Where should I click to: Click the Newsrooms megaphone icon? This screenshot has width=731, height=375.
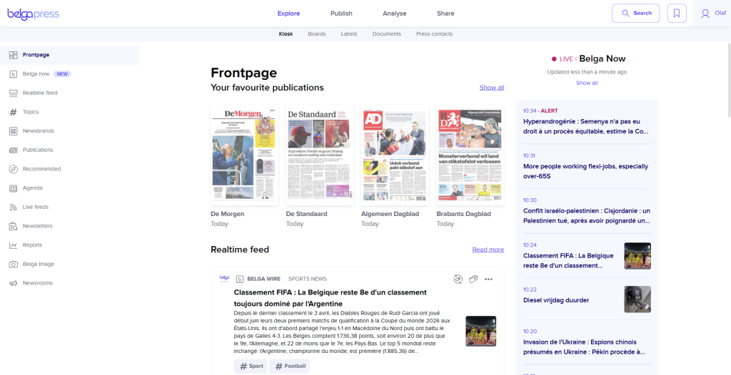pyautogui.click(x=14, y=283)
